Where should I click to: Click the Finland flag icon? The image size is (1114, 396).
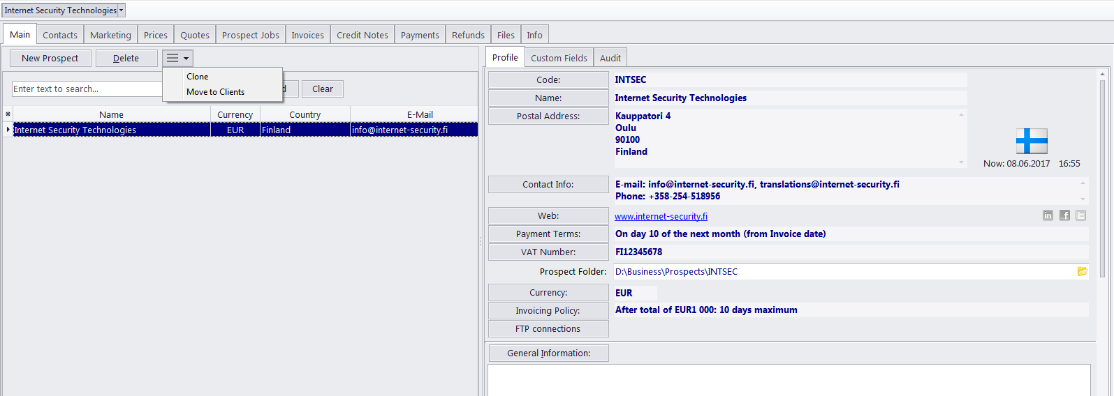[1031, 141]
